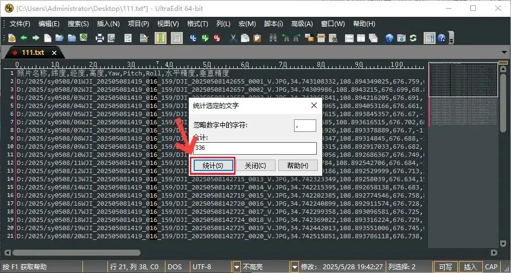Create a new file with blank page icon
The image size is (511, 273).
click(48, 38)
